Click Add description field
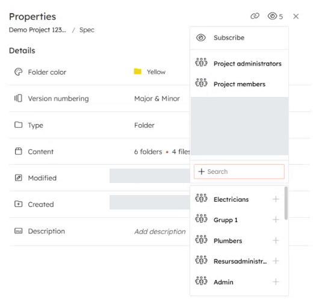The height and width of the screenshot is (301, 313). point(160,231)
